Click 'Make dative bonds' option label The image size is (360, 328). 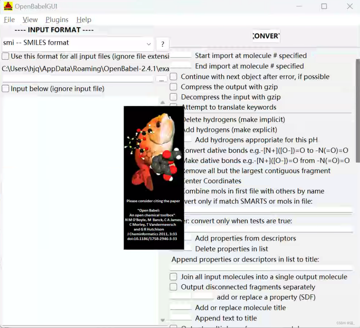pos(267,161)
